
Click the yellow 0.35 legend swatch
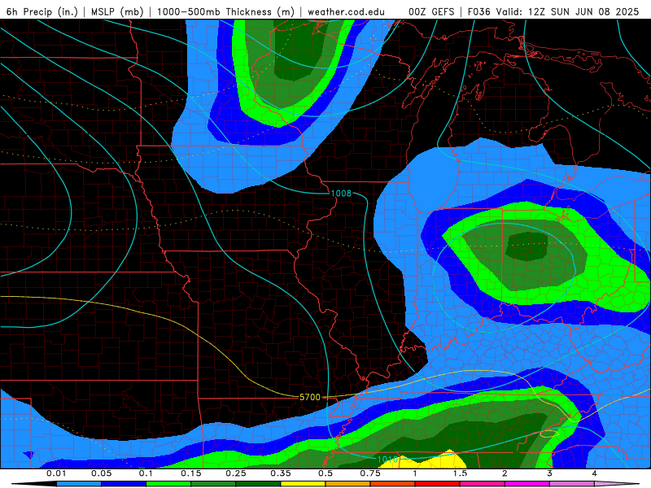[x=303, y=484]
